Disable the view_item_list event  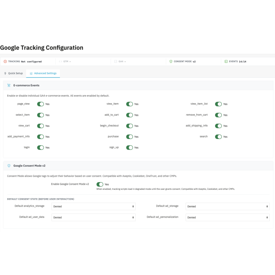[218, 104]
